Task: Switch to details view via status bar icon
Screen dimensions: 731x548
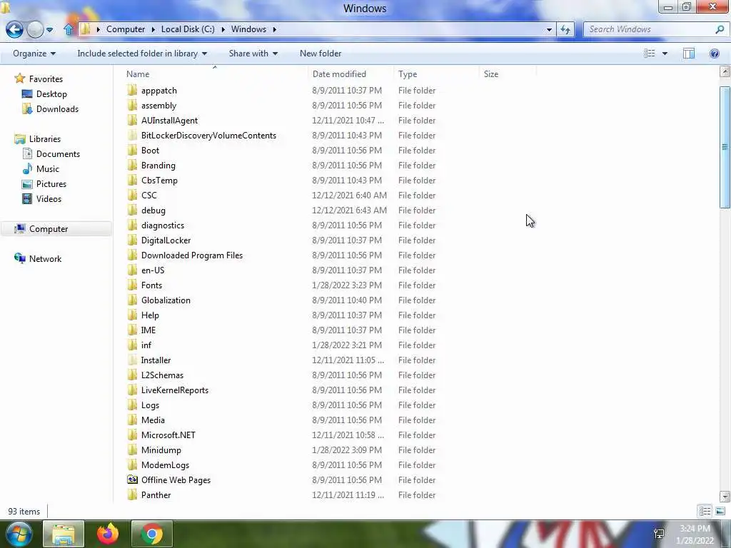Action: 705,511
